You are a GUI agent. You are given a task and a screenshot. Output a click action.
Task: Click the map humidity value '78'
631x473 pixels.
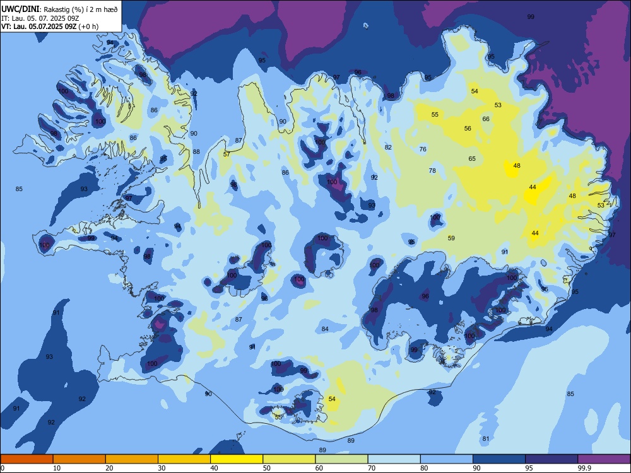[432, 171]
